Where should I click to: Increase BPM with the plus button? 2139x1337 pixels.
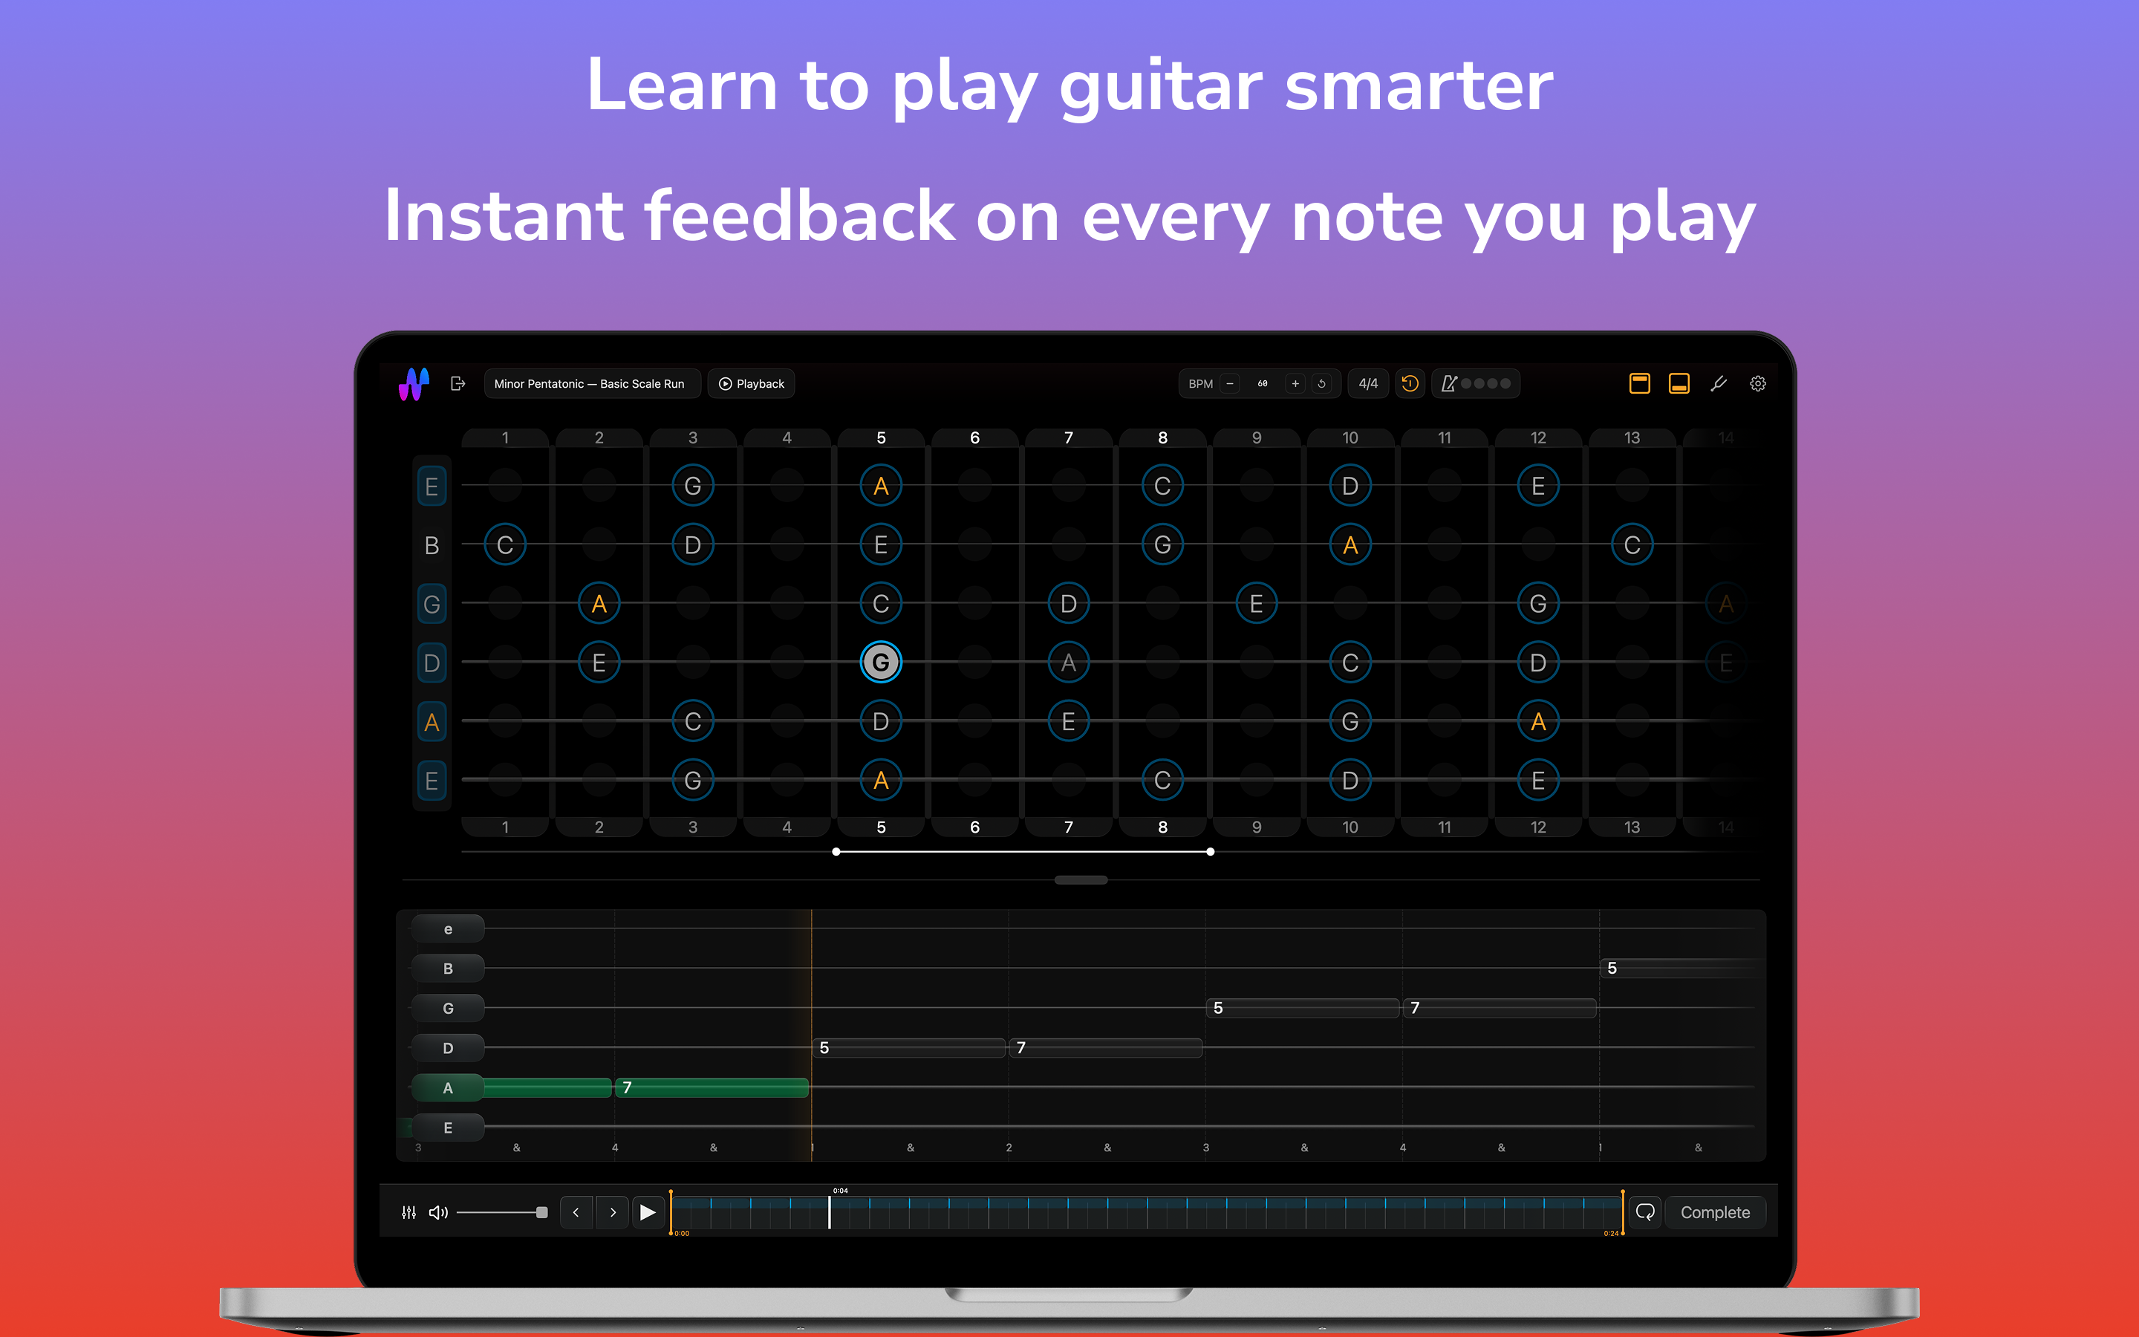coord(1295,384)
